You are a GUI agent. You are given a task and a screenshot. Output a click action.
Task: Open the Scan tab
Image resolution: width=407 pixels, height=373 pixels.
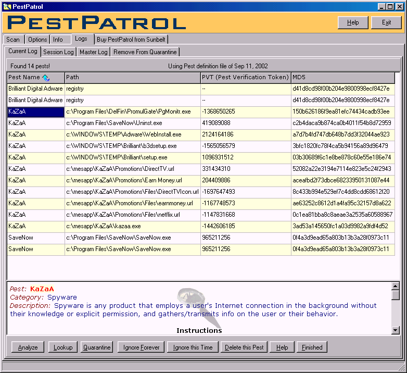[x=13, y=40]
